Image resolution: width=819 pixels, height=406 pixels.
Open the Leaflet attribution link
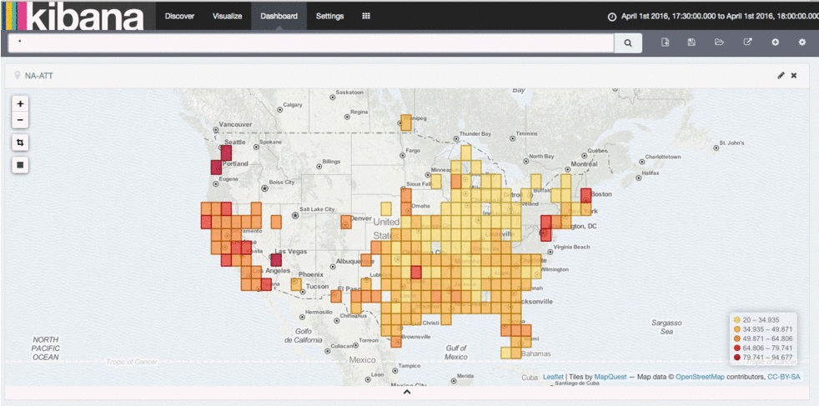pos(553,377)
